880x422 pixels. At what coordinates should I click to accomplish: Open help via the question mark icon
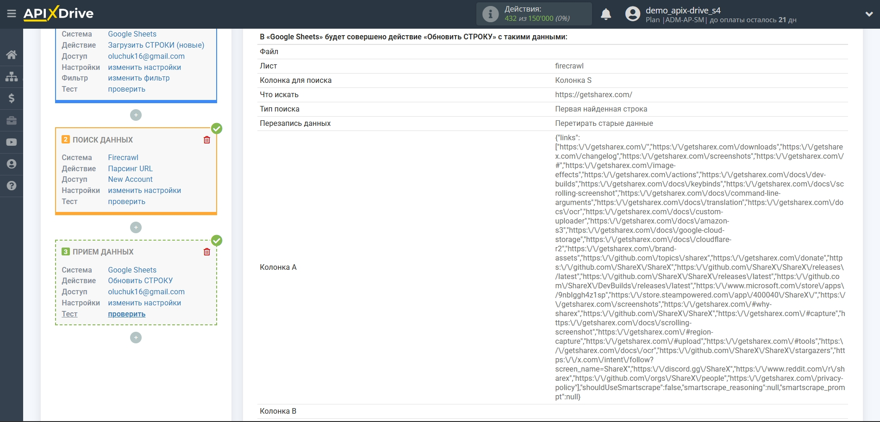[x=12, y=186]
